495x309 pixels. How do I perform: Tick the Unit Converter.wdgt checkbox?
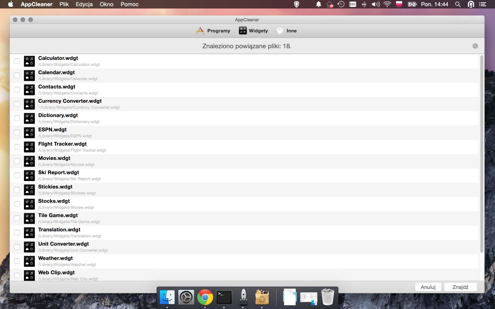(17, 247)
